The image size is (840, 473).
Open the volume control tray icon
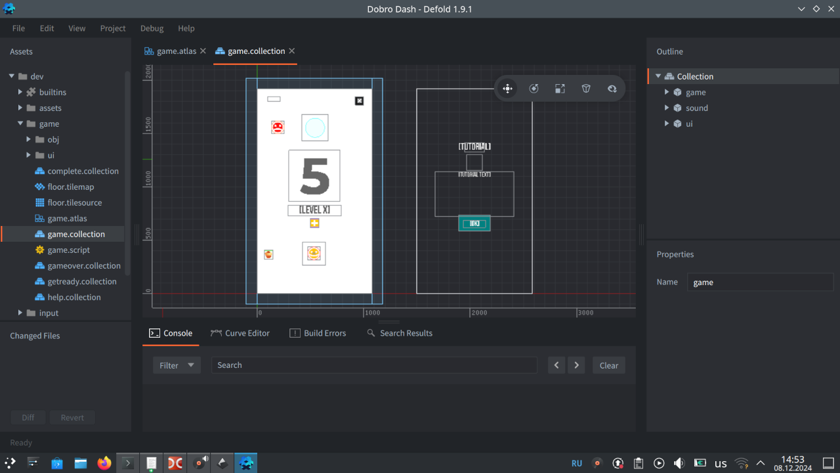[x=679, y=463]
